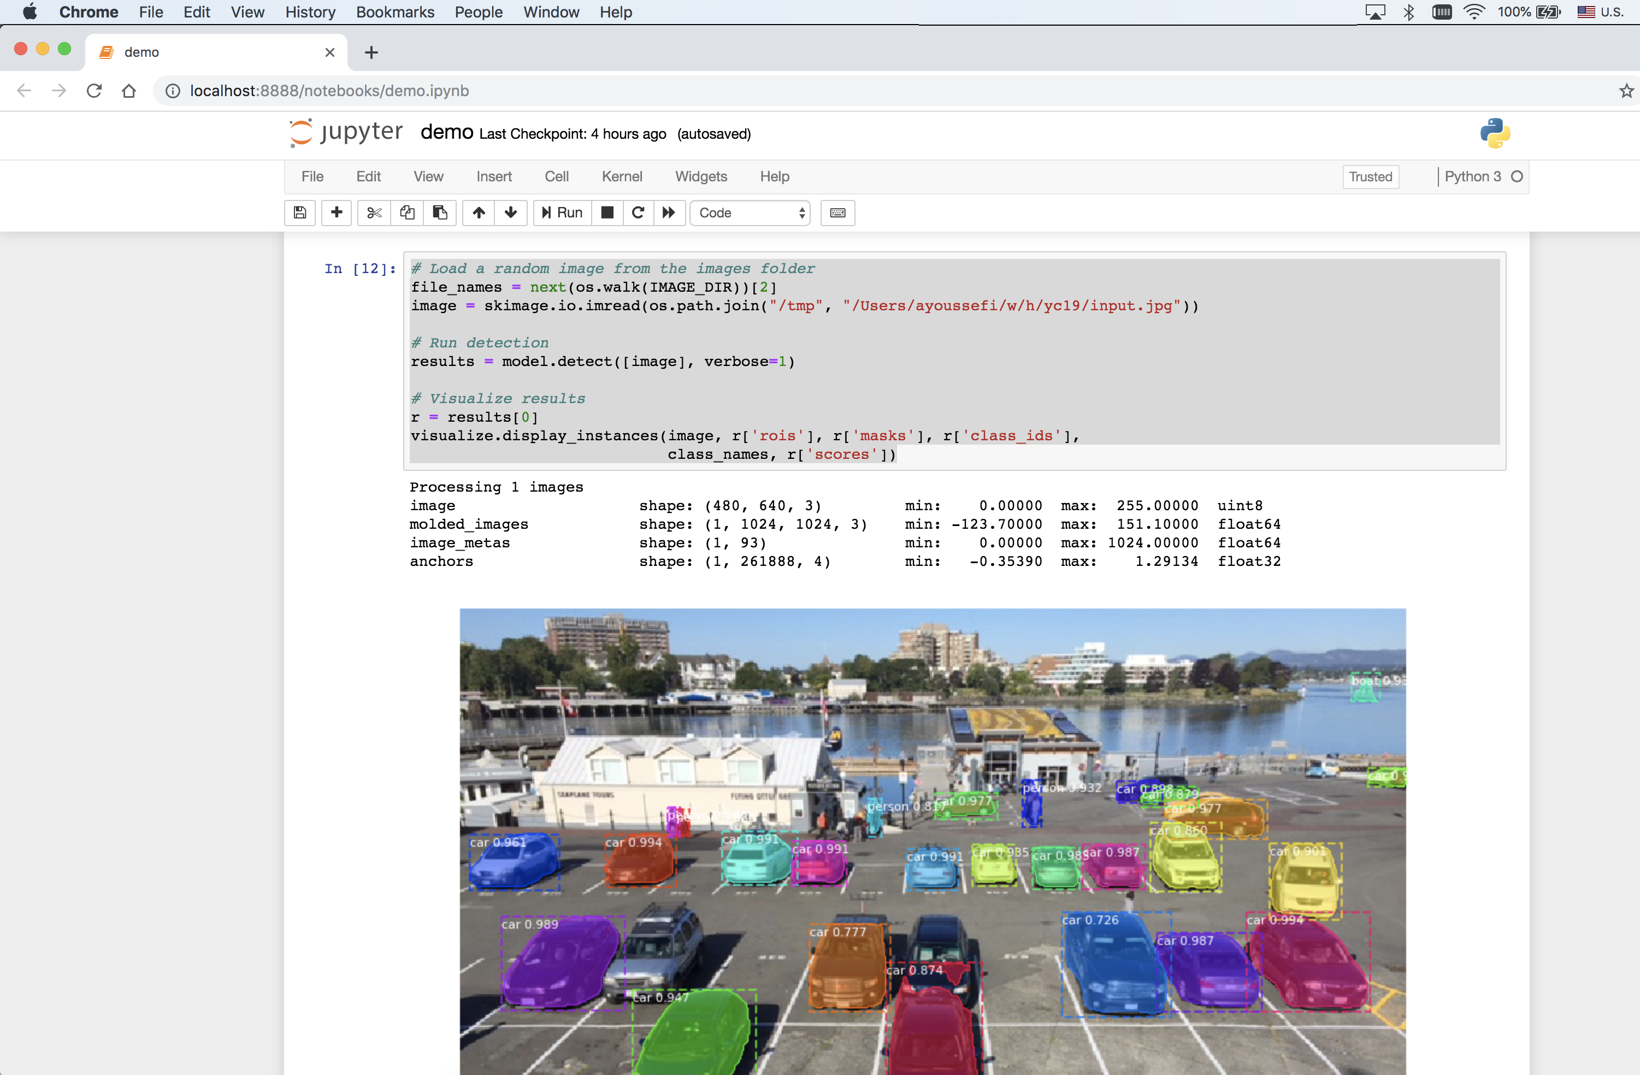
Task: Click the Wi-Fi icon in the menu bar
Action: point(1473,11)
